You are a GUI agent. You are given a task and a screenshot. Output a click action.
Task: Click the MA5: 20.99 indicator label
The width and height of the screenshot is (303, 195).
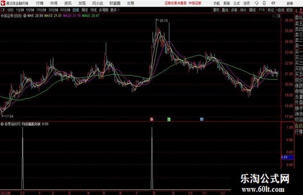(x=35, y=16)
